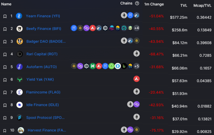This screenshot has width=214, height=135.
Task: Bookmark Yearn Finance row
Action: [x=5, y=16]
